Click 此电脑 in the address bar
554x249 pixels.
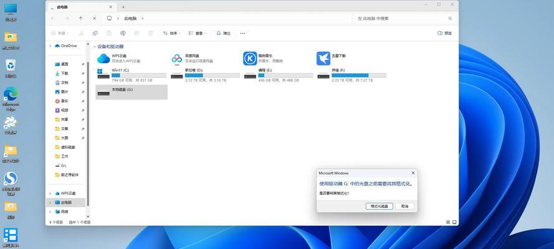(130, 18)
